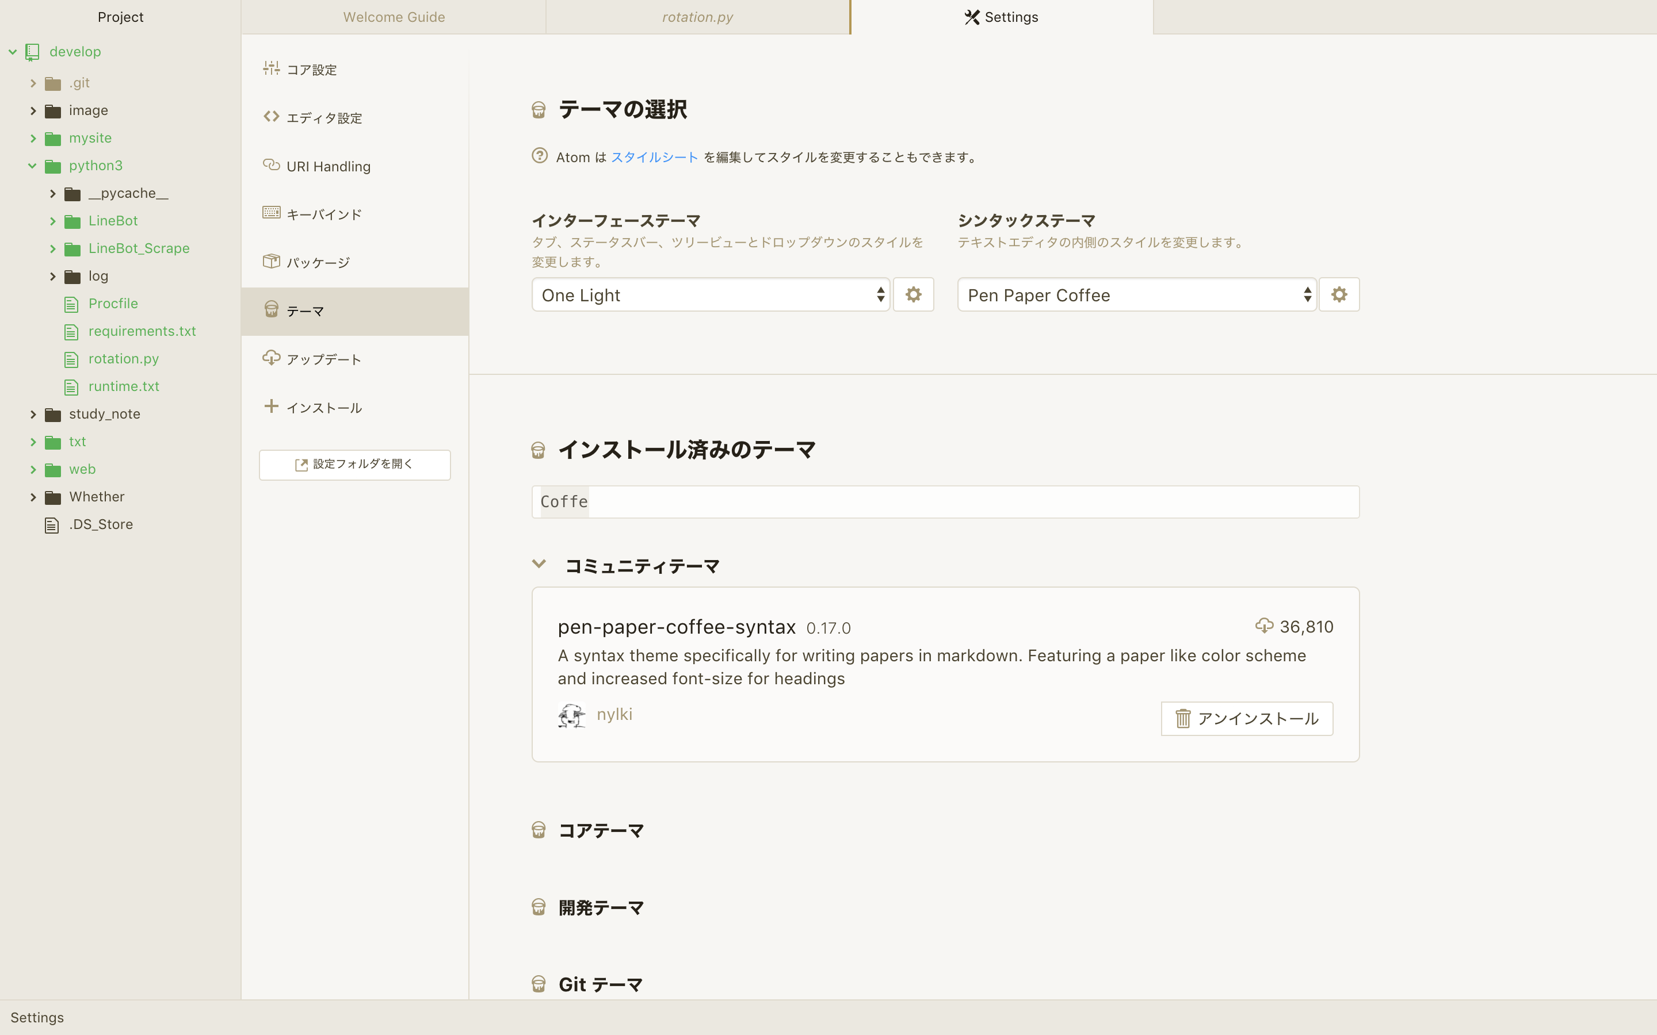Open アップデート settings section
This screenshot has height=1035, width=1657.
click(x=354, y=359)
